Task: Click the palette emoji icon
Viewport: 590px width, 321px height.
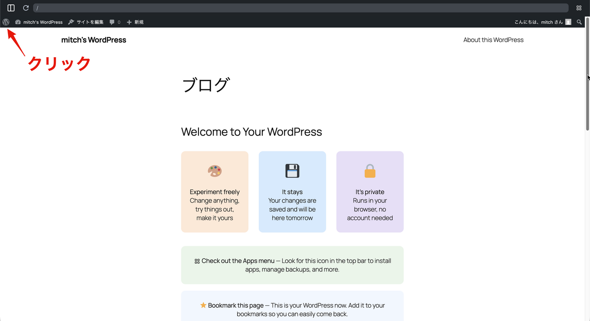Action: 215,171
